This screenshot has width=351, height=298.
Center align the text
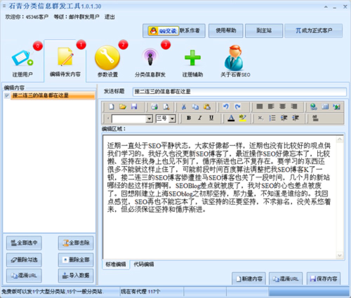283,107
